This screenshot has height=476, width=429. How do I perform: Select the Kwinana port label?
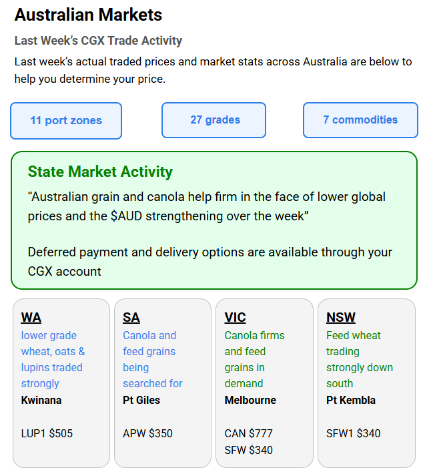(x=41, y=401)
